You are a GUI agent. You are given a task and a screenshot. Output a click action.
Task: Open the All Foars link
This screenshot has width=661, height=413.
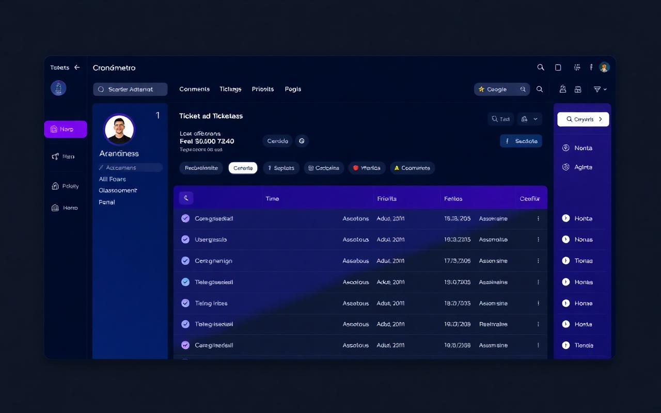pos(112,179)
